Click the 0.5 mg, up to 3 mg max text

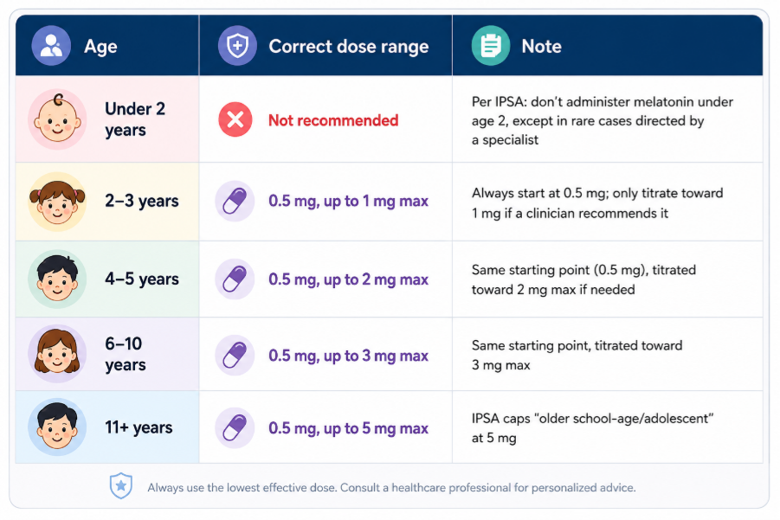[x=348, y=356]
